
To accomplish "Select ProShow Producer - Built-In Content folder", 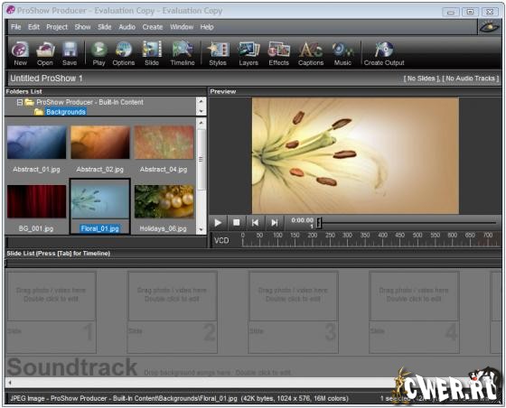I will click(x=89, y=102).
